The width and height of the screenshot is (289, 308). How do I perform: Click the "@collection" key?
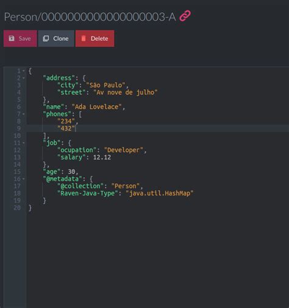coord(80,186)
